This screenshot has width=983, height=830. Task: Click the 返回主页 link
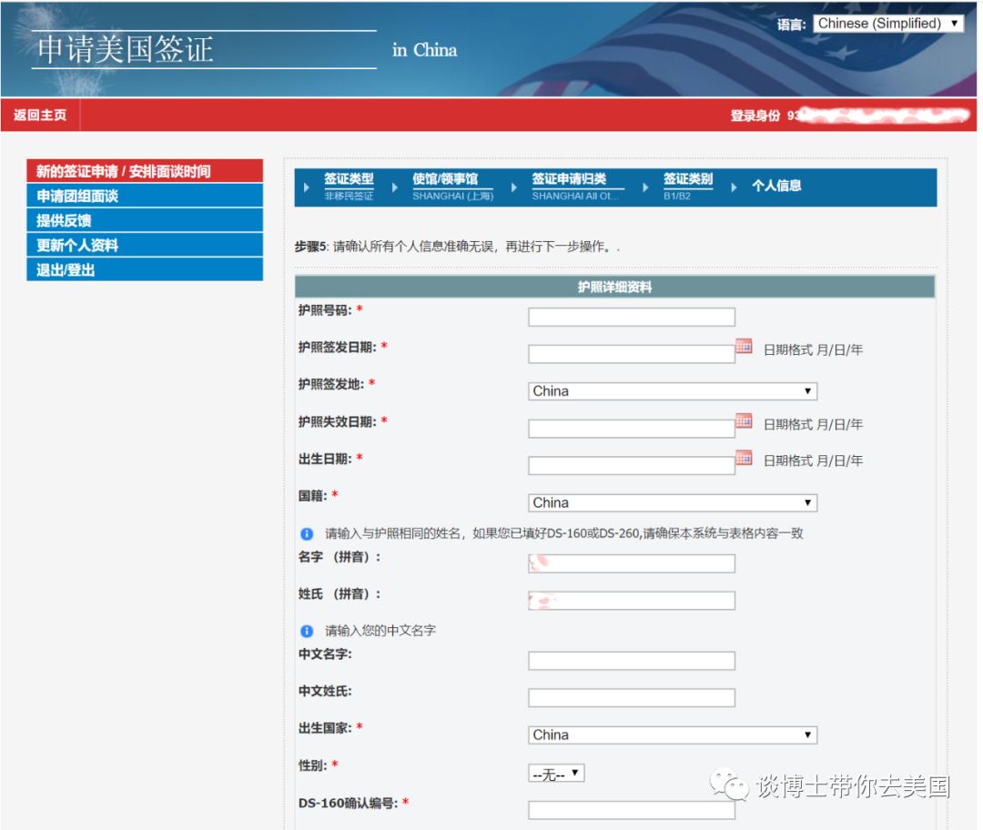[x=39, y=116]
